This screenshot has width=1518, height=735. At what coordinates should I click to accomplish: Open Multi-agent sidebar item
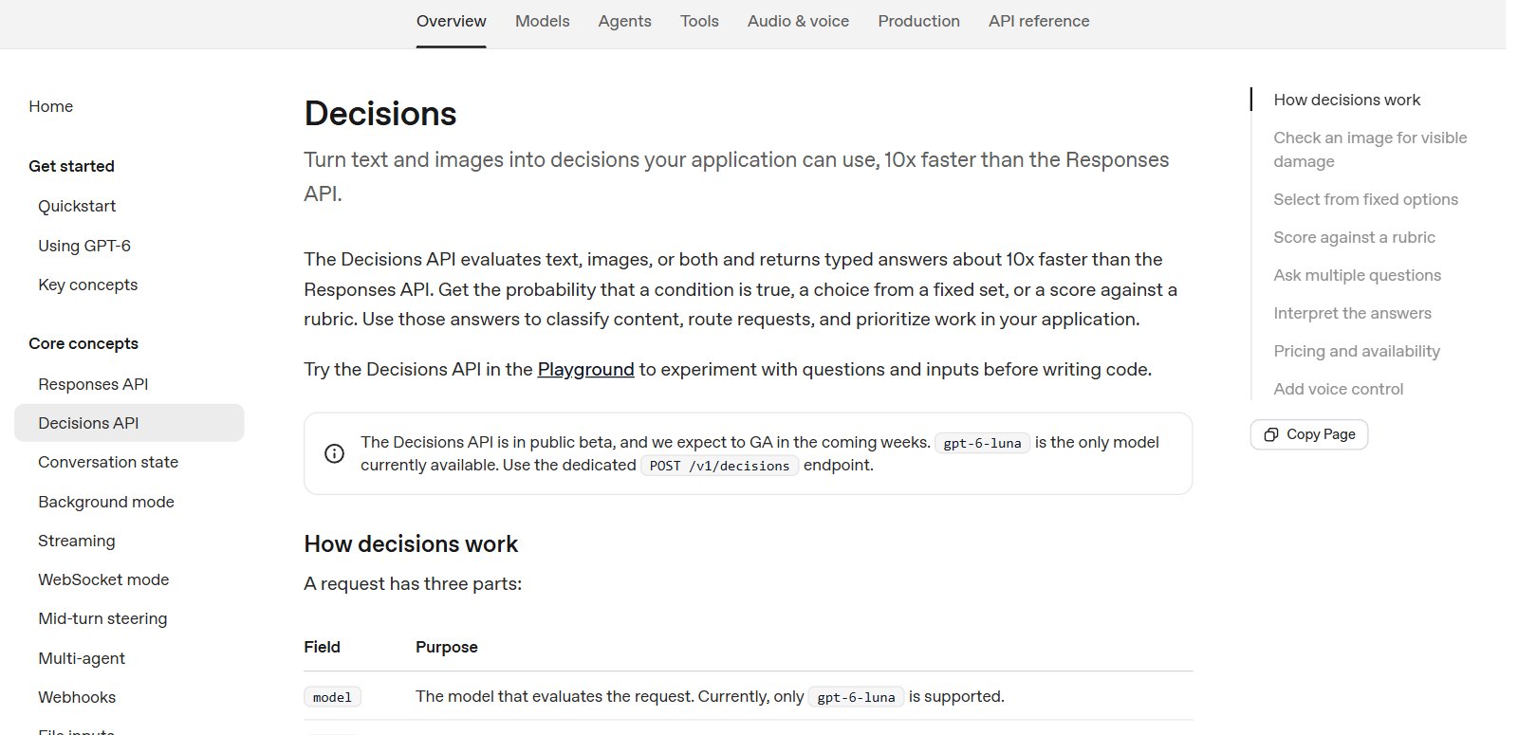[x=82, y=658]
